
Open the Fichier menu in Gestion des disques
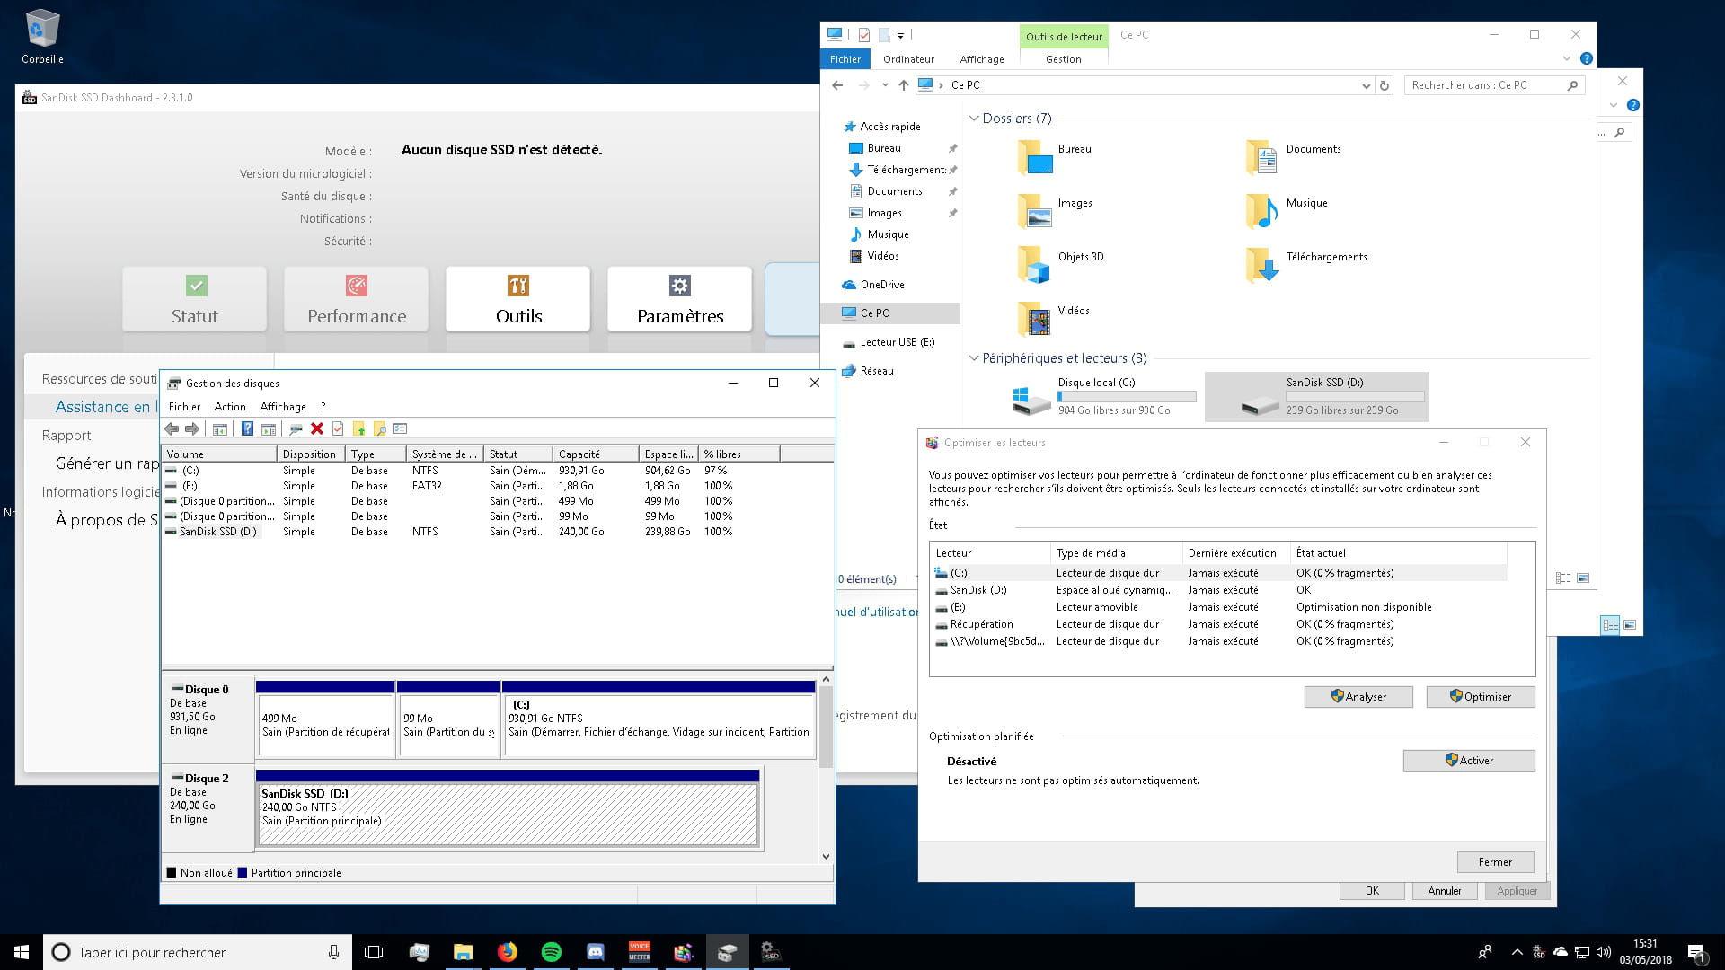pyautogui.click(x=184, y=407)
